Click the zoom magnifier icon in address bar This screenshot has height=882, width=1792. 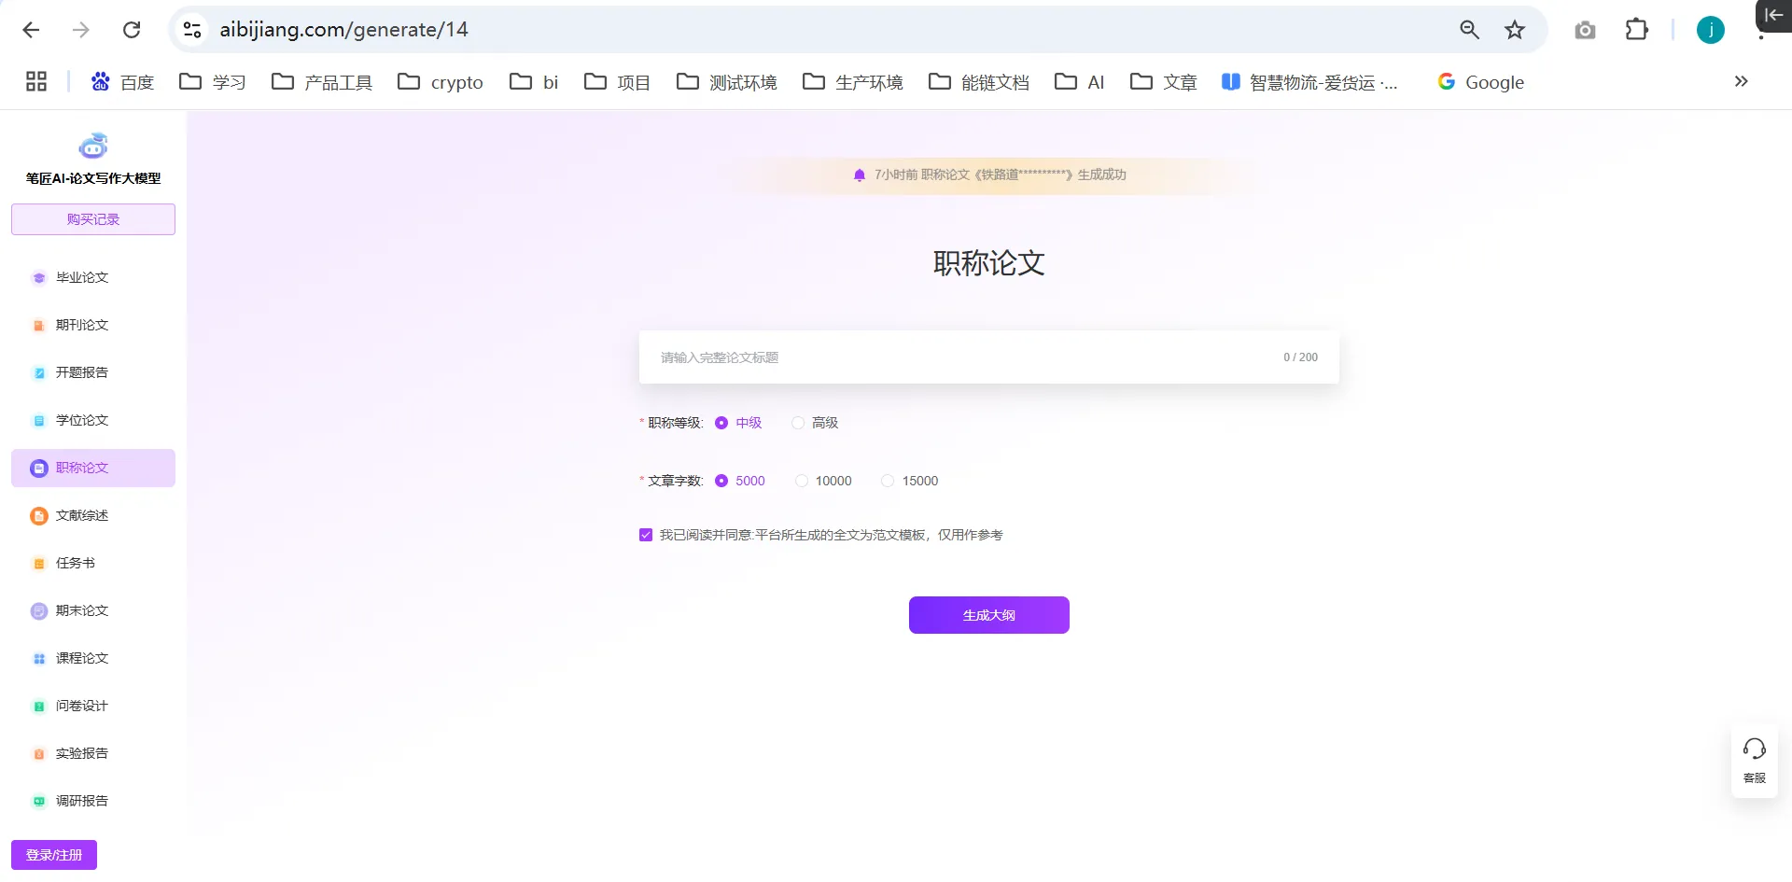click(1469, 30)
